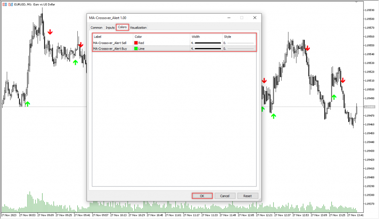Viewport: 379px width, 219px height.
Task: Click the Cancel button
Action: (x=225, y=196)
